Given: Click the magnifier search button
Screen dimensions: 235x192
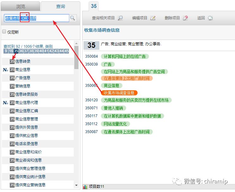Looking at the screenshot, I should 73,18.
